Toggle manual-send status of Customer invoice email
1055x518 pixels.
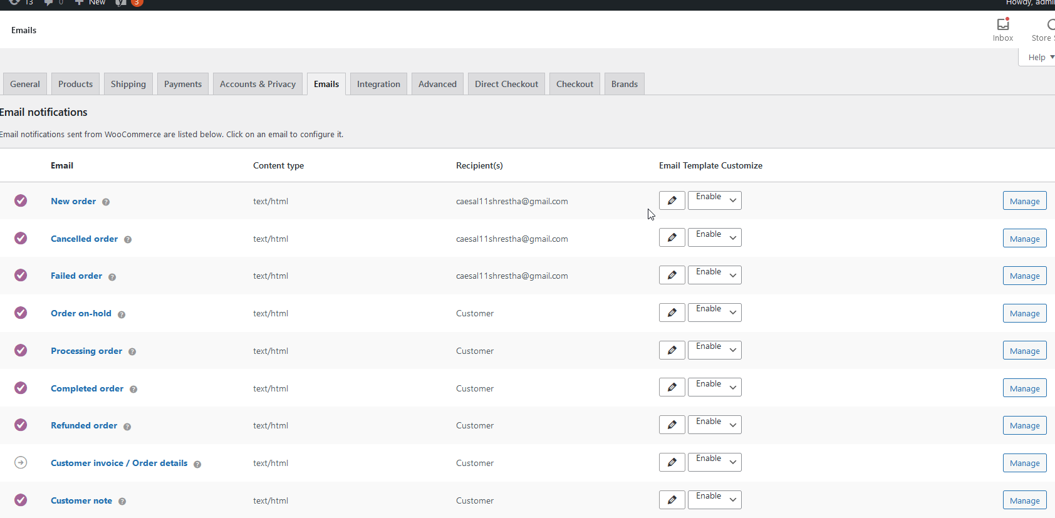[21, 462]
